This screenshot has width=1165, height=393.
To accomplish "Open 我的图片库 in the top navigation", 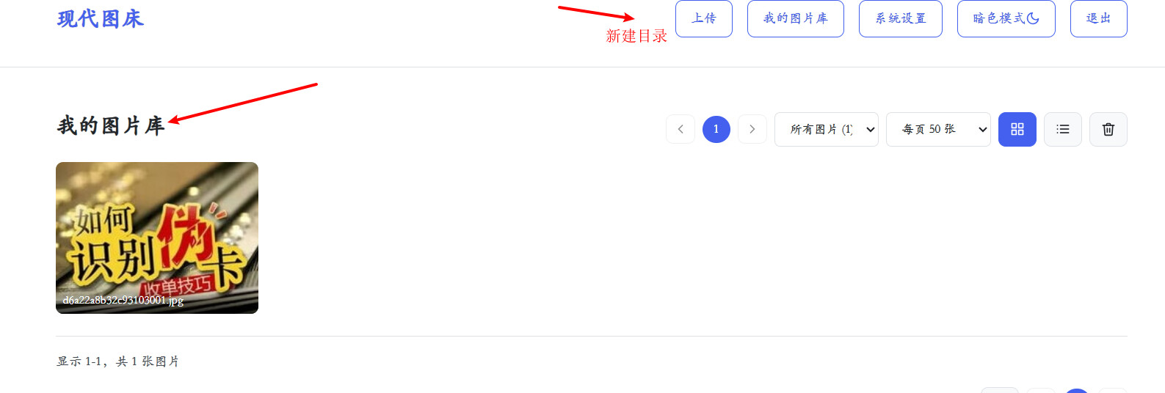I will click(795, 18).
